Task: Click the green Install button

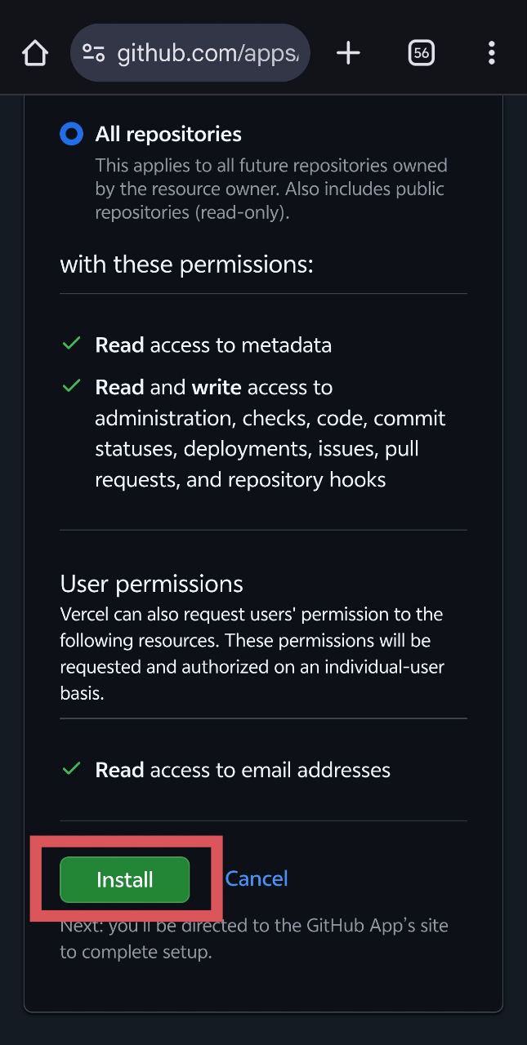Action: pos(125,879)
